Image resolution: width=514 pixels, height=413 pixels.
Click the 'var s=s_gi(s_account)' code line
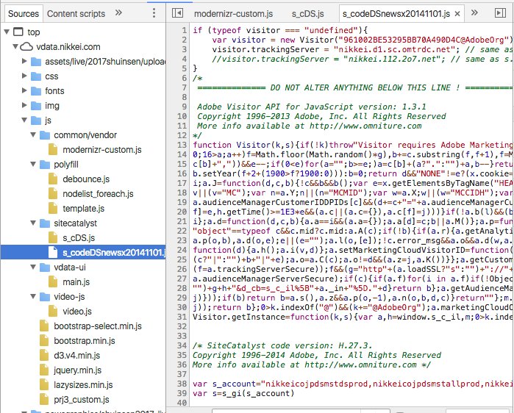[243, 393]
